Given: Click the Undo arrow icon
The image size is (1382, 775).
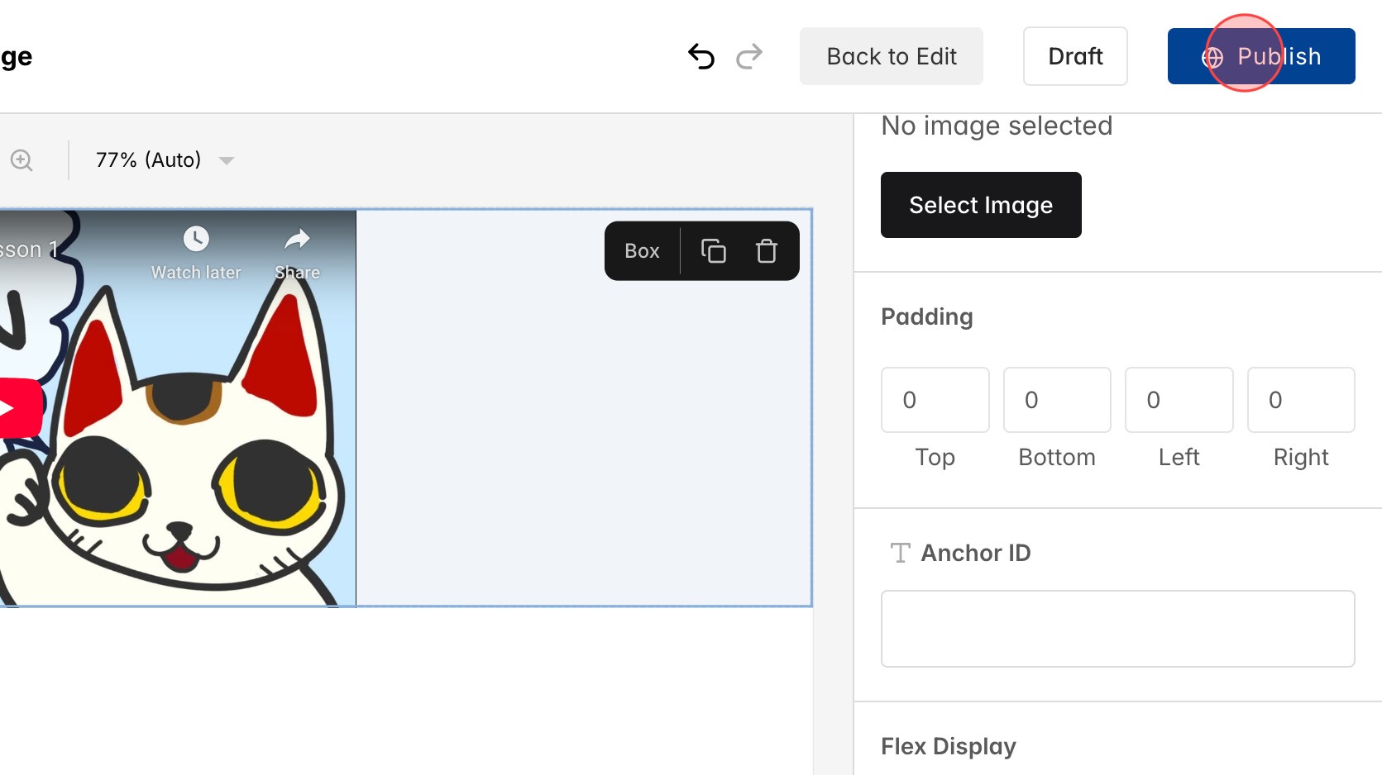Looking at the screenshot, I should coord(701,56).
